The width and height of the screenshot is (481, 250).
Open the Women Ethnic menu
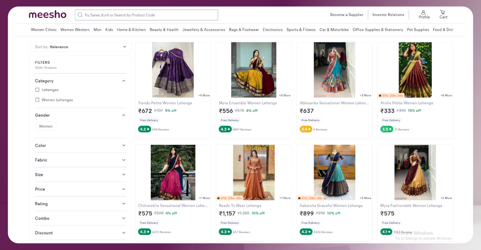click(x=44, y=30)
